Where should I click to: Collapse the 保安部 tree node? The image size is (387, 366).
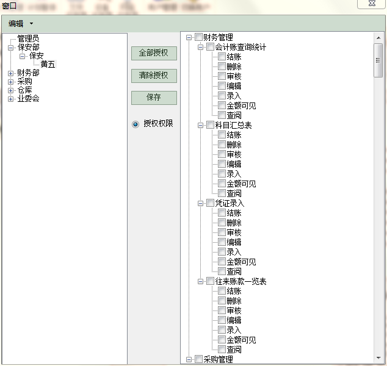pyautogui.click(x=10, y=48)
